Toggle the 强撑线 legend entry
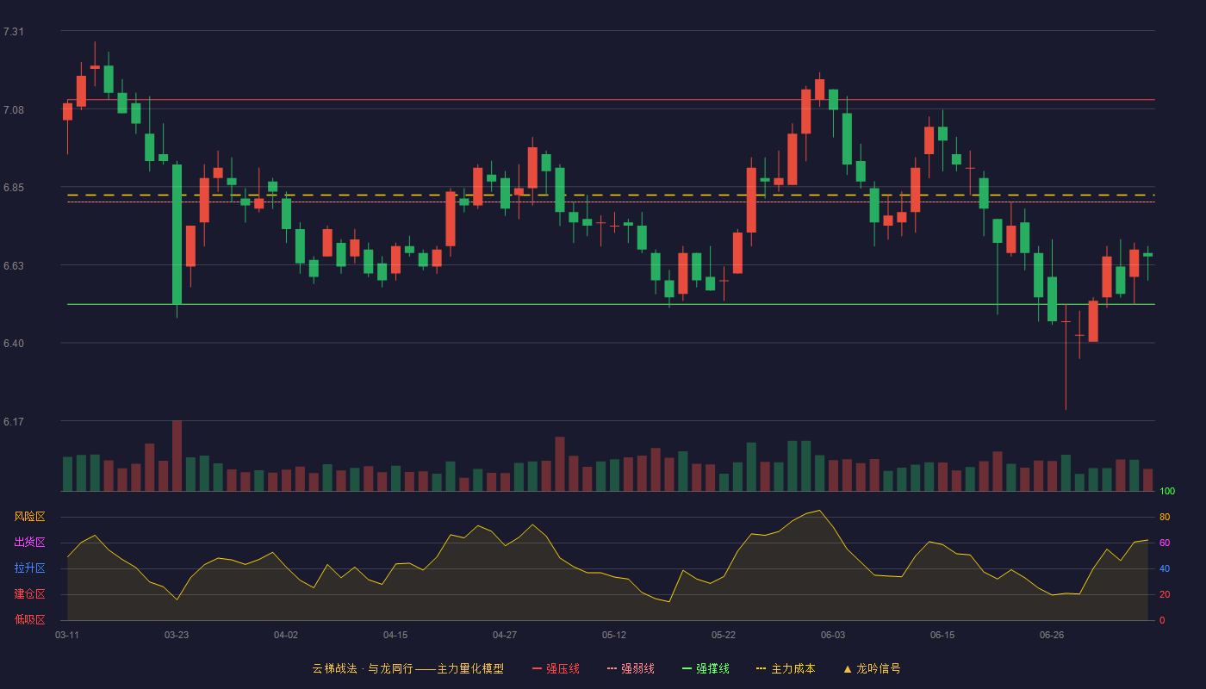 [706, 668]
